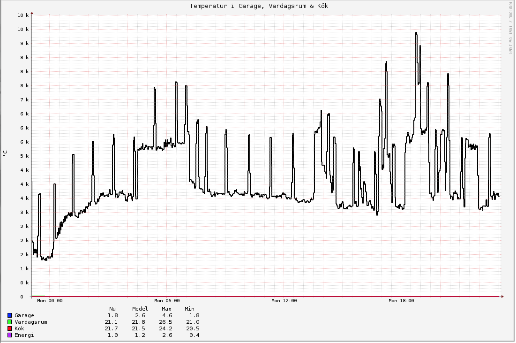The image size is (516, 343).
Task: Click the Max column header
Action: [167, 309]
